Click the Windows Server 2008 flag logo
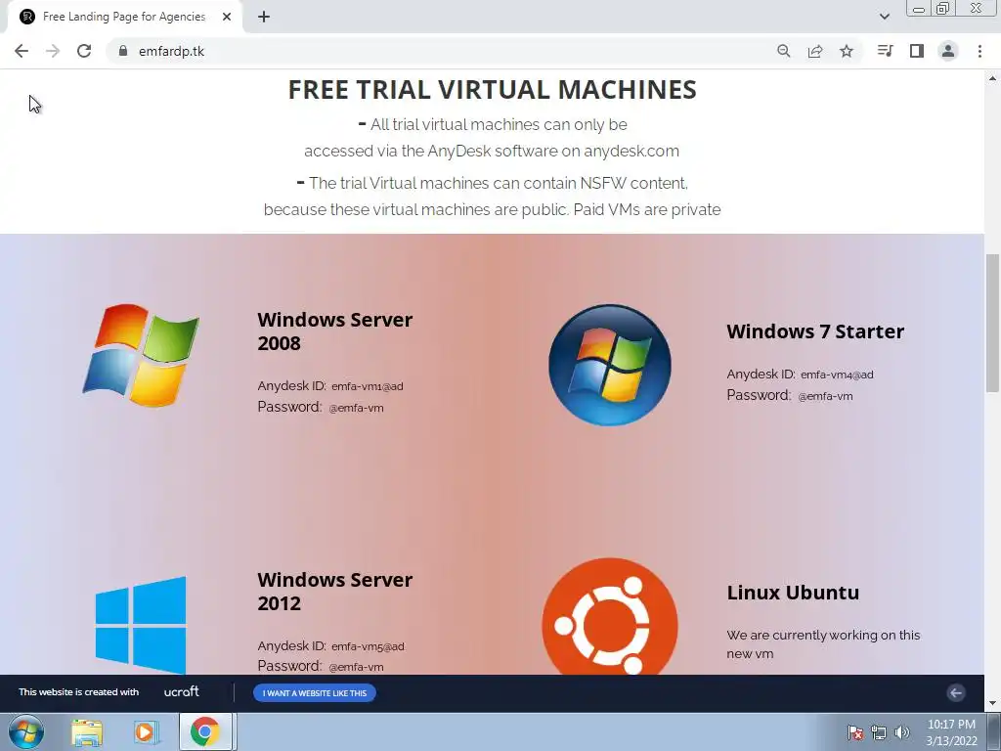The height and width of the screenshot is (751, 1001). point(141,355)
